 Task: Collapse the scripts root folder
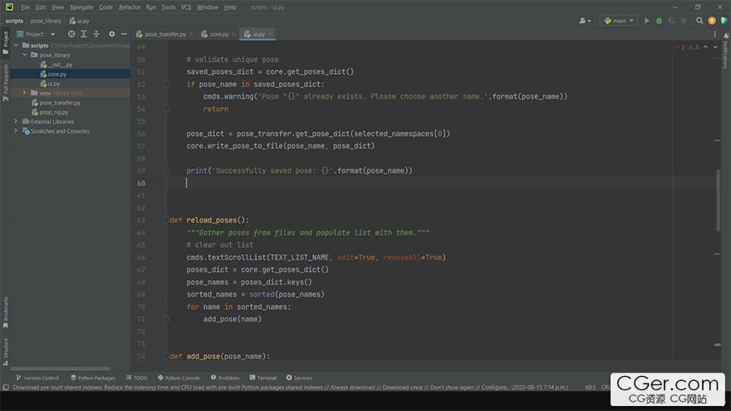[x=17, y=45]
